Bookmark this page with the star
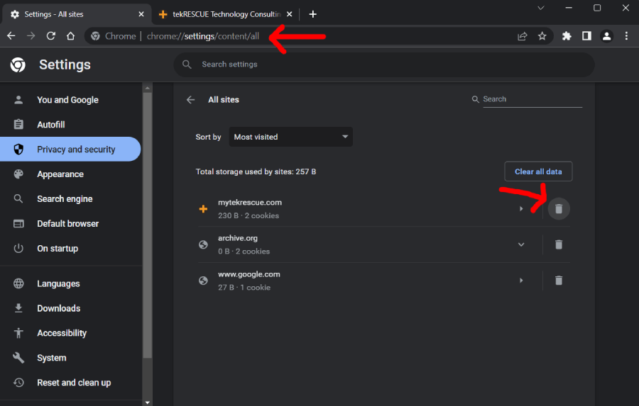Viewport: 639px width, 406px height. [x=542, y=36]
